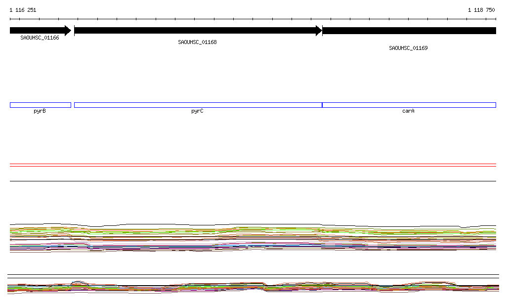Click the arrowhead tip of SAOUHSC_01168
506x302 pixels.
click(x=320, y=31)
